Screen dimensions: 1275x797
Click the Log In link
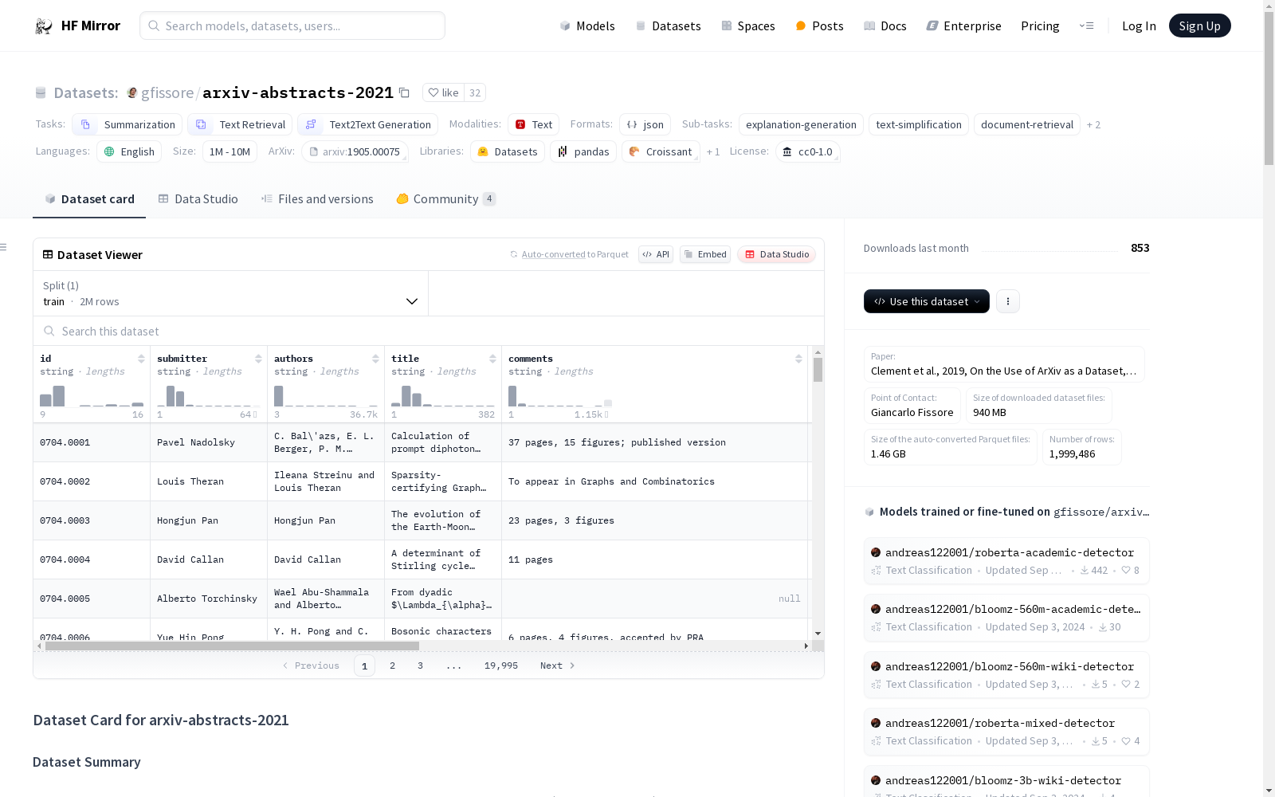coord(1139,26)
